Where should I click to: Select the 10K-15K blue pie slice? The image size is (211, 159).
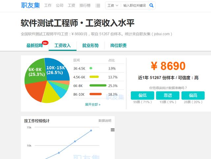coord(57,70)
